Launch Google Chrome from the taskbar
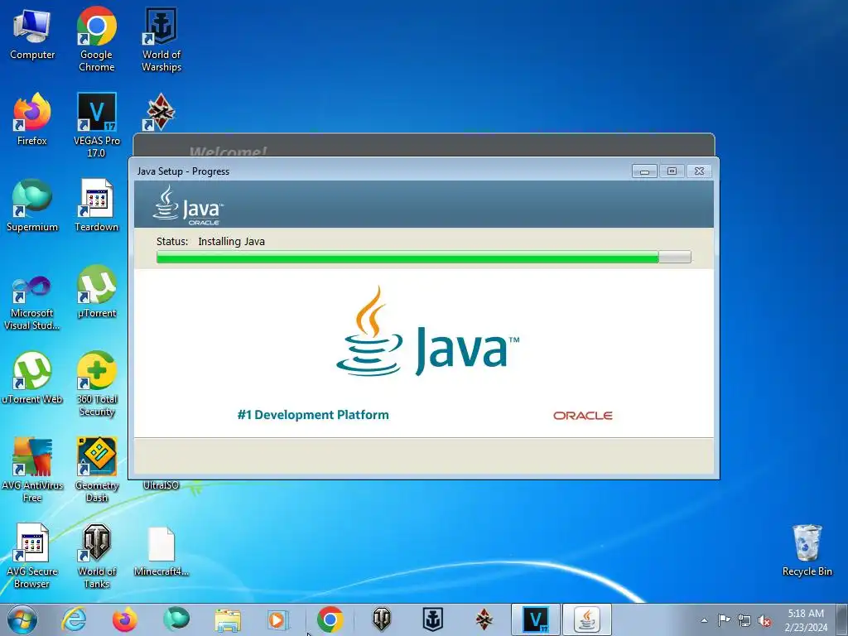The width and height of the screenshot is (848, 636). coord(330,619)
